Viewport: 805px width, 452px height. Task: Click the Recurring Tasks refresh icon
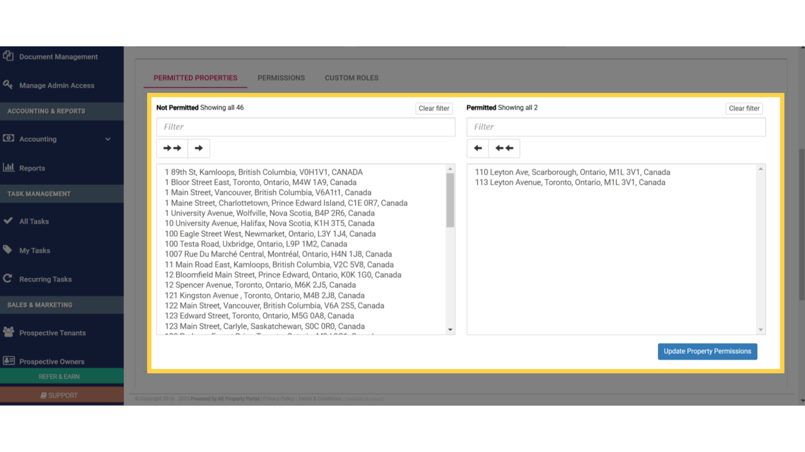8,278
